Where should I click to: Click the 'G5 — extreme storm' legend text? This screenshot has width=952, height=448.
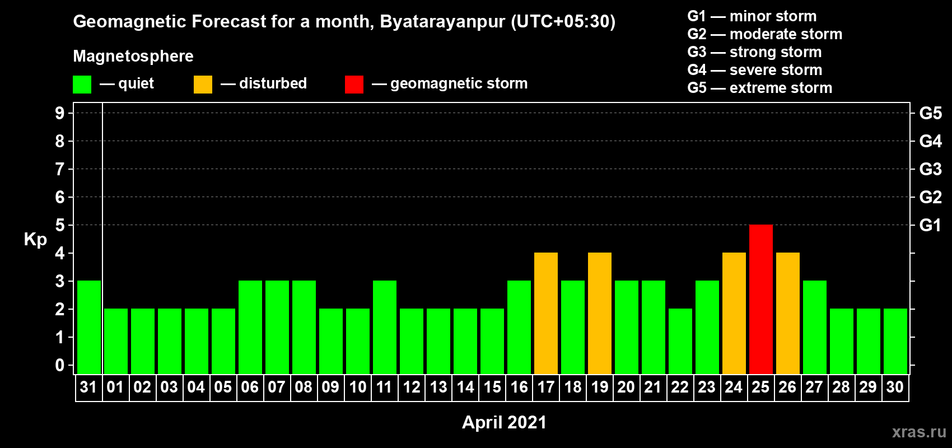click(760, 88)
